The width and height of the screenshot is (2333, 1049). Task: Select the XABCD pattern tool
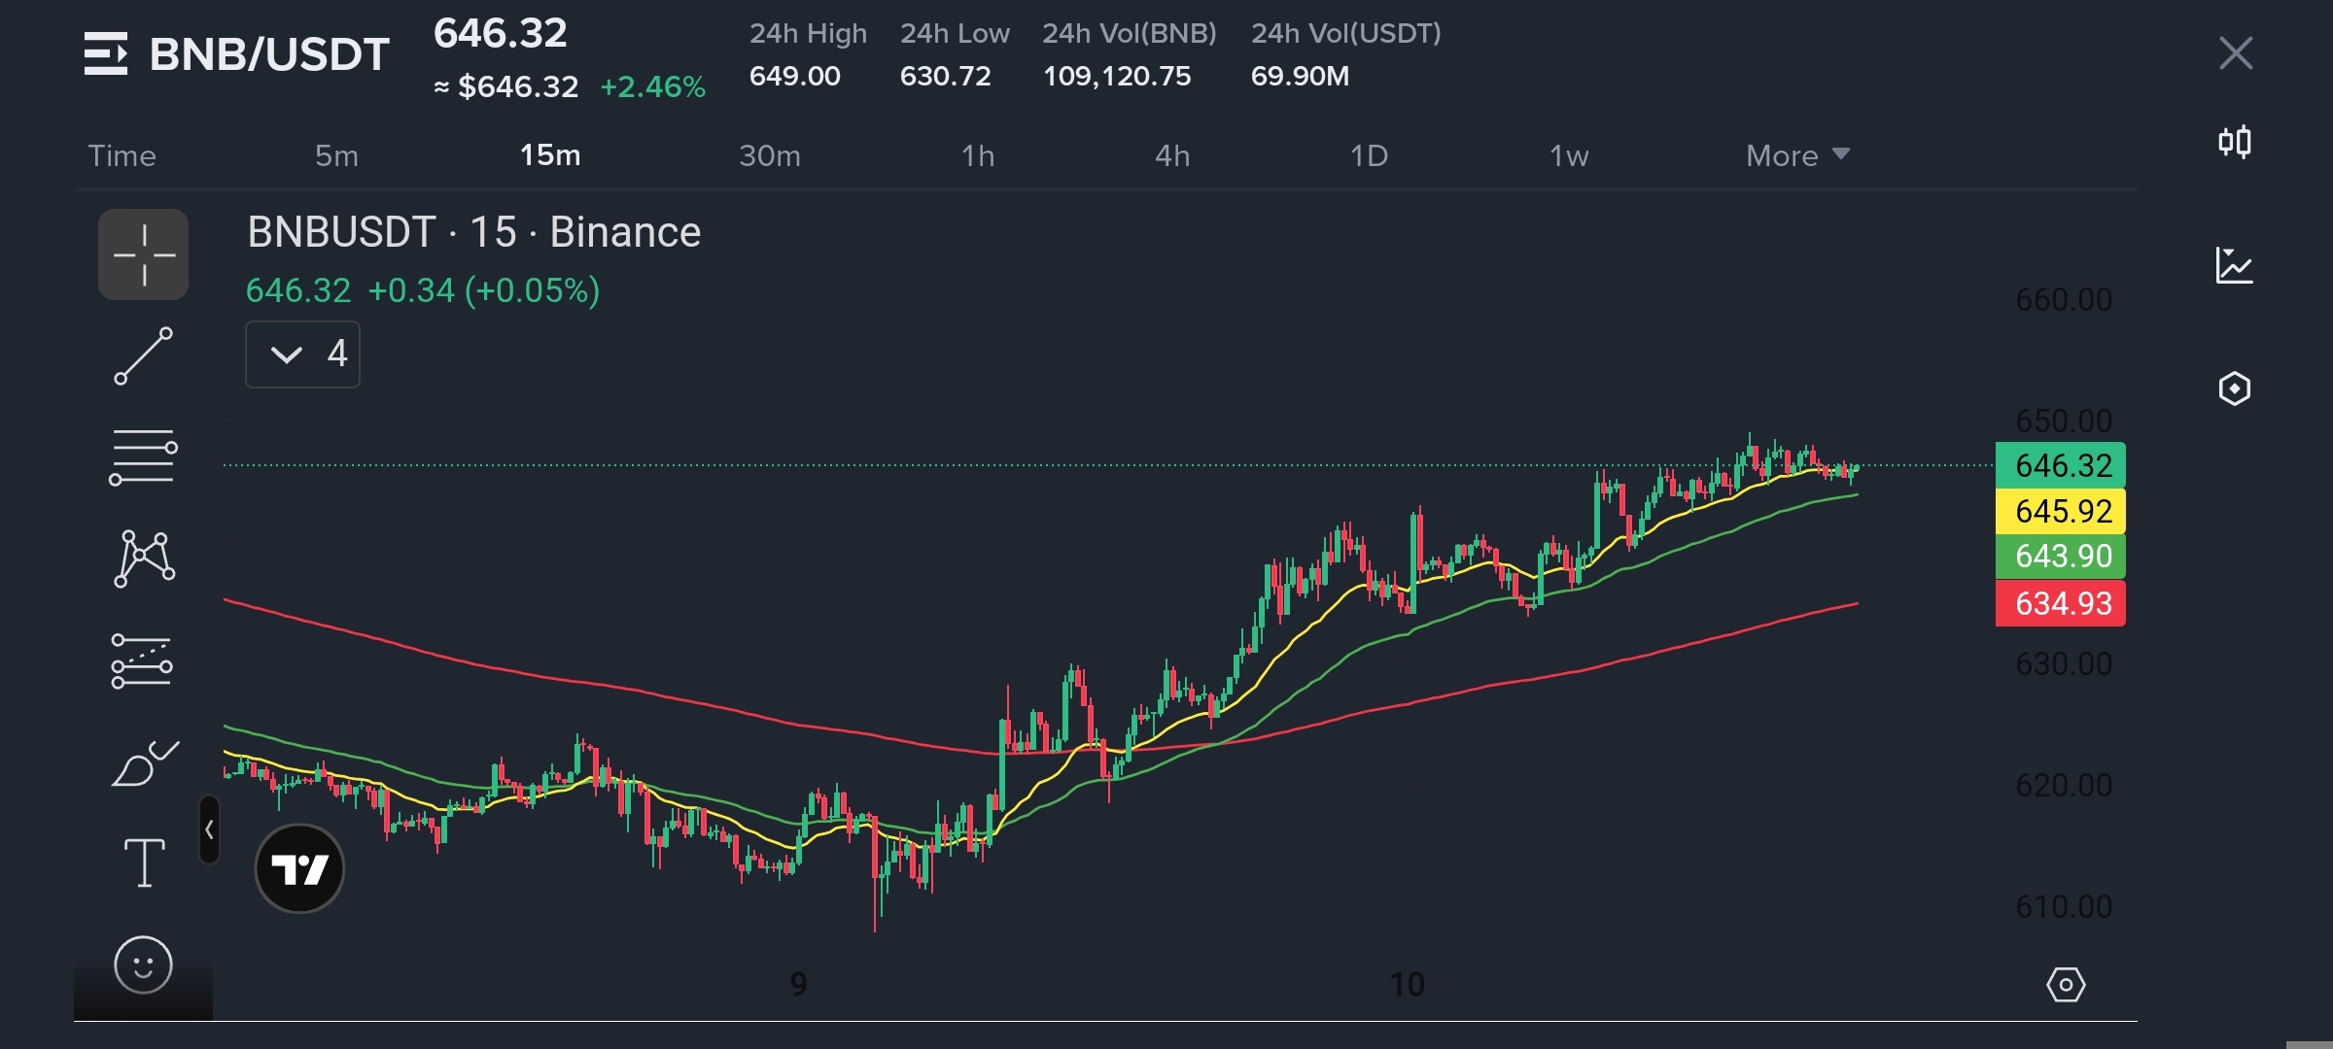(x=144, y=558)
